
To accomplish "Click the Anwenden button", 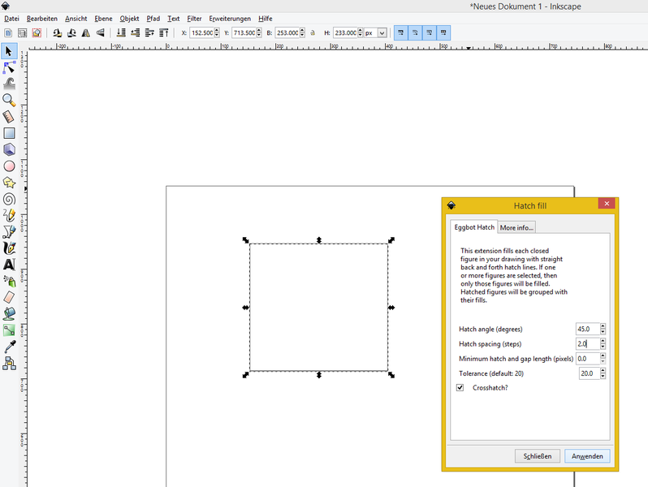I will (587, 456).
